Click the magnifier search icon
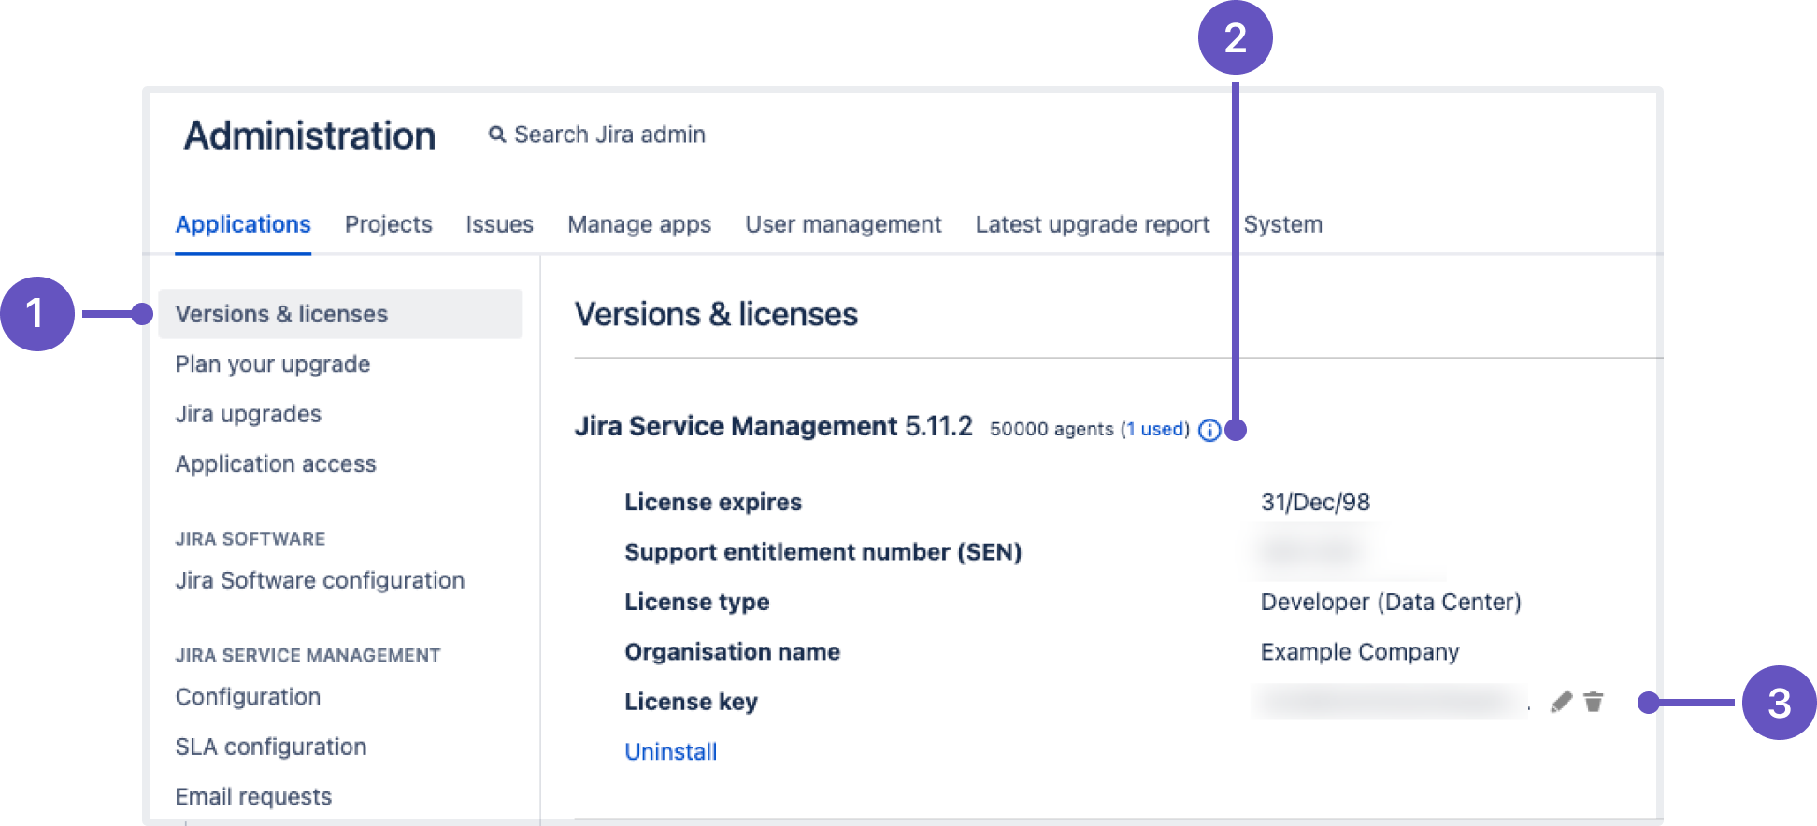 click(497, 135)
